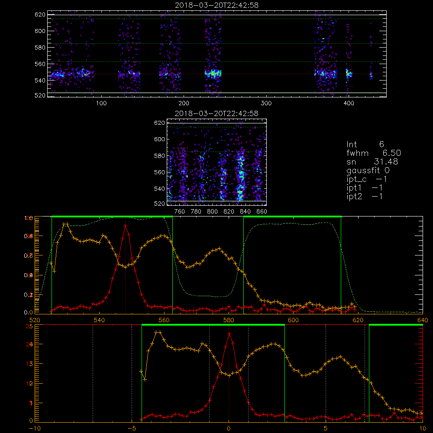Click x-axis label 780 on middle plot
Viewport: 433px width, 433px height.
point(196,212)
